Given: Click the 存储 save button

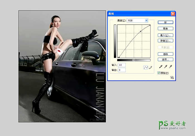Looking at the screenshot, I should 165,41.
